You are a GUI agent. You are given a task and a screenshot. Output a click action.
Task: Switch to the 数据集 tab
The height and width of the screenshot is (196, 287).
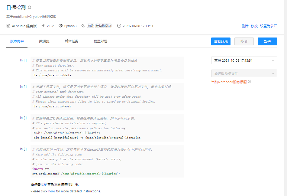tap(44, 41)
